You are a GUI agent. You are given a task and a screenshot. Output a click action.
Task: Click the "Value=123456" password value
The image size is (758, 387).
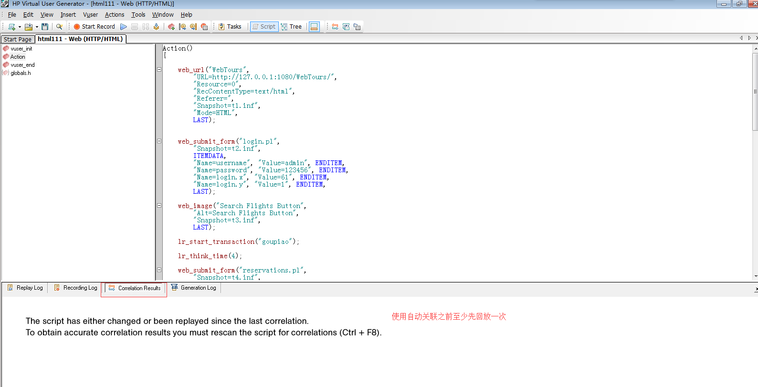(x=286, y=170)
